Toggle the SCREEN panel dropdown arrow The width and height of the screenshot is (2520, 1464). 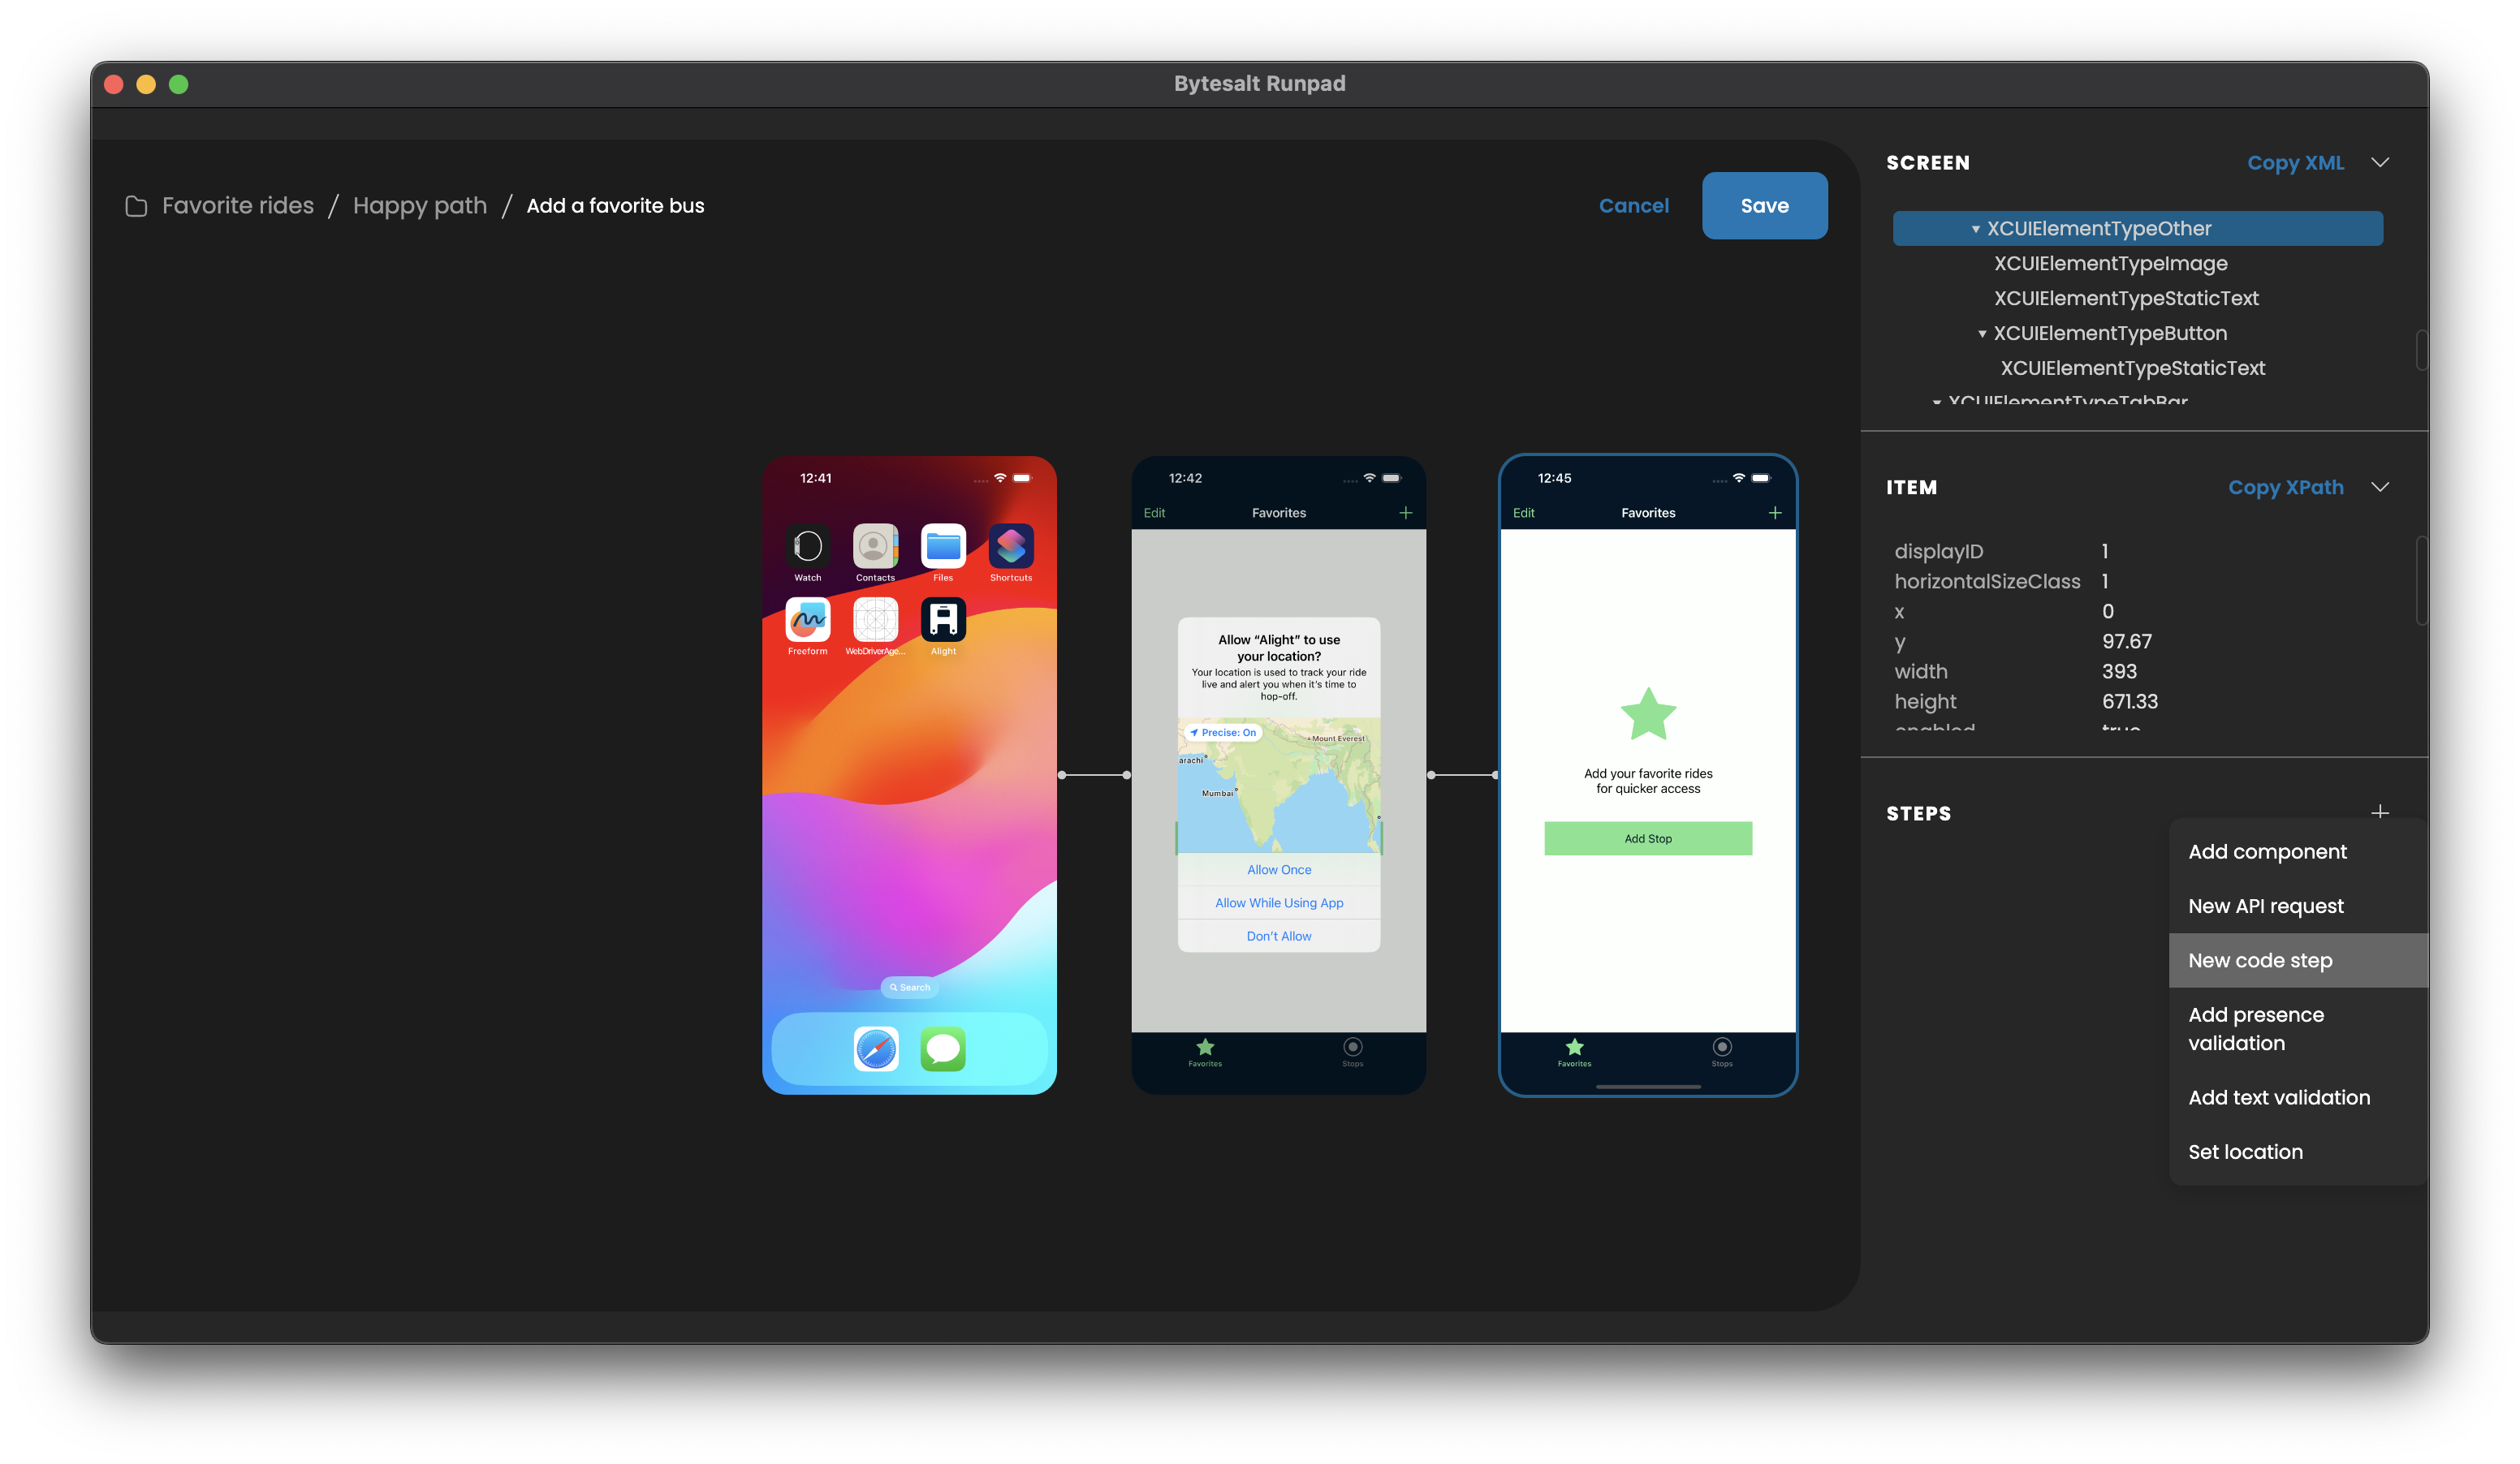(x=2388, y=162)
